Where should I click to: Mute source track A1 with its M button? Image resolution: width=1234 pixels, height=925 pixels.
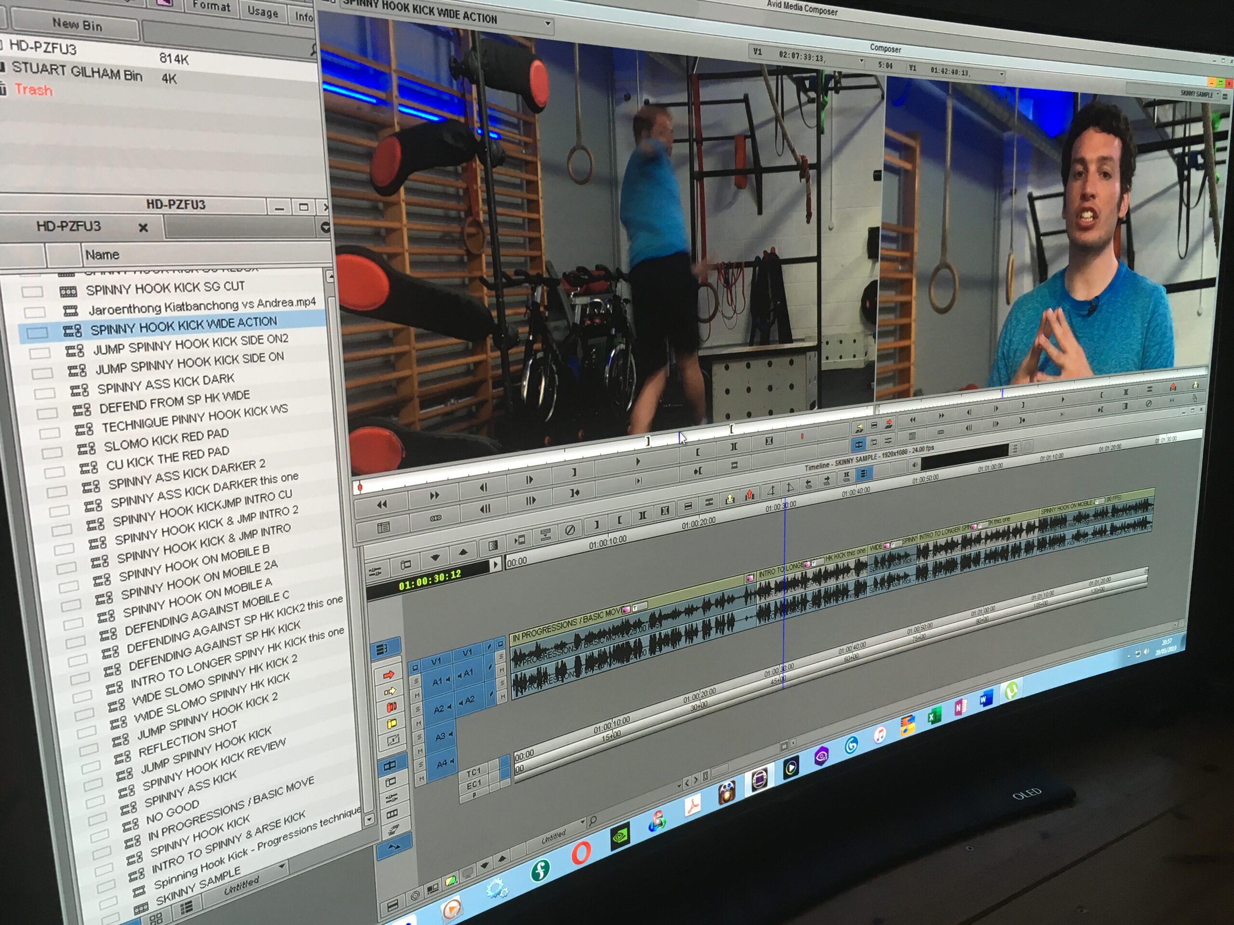[x=417, y=695]
